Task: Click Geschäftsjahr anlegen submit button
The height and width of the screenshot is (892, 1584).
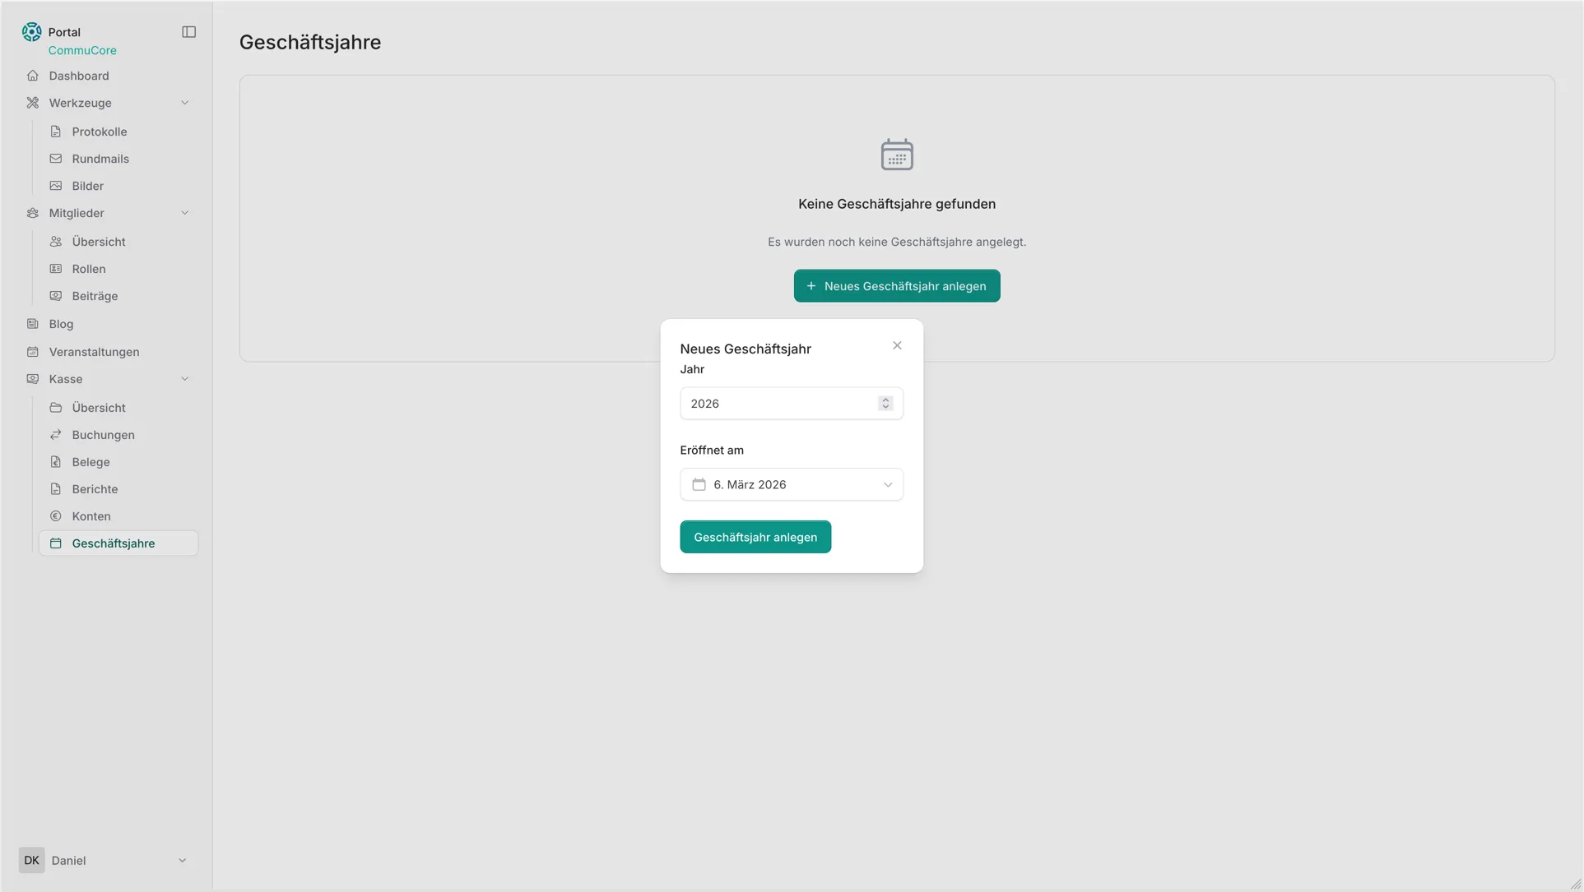Action: coord(755,537)
